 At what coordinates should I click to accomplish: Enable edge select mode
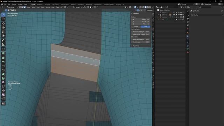click(x=22, y=7)
